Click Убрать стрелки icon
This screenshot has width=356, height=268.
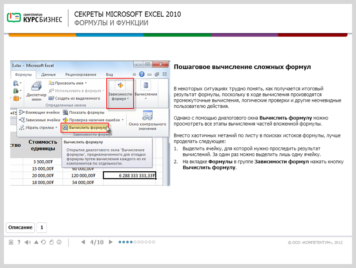pyautogui.click(x=21, y=127)
